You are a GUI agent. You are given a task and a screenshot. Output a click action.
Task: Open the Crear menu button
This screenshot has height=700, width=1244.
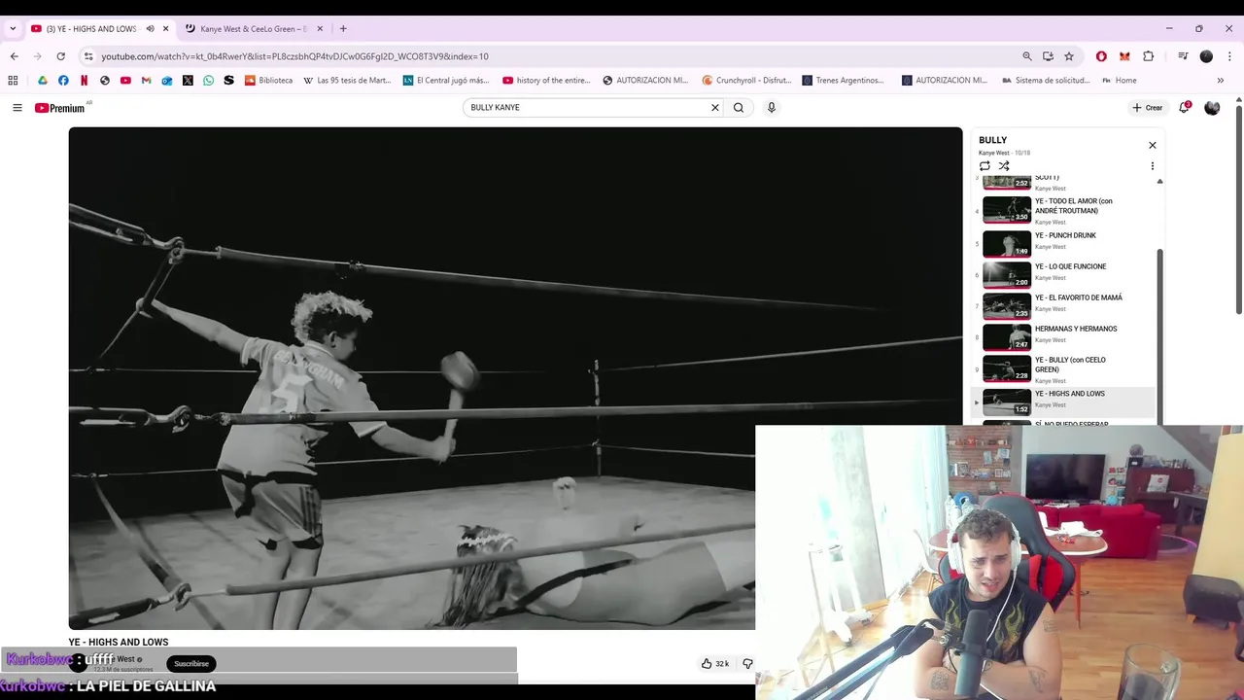tap(1148, 108)
